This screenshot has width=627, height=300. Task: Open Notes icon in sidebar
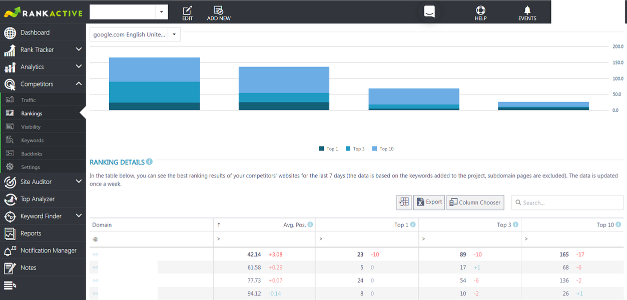click(x=10, y=268)
